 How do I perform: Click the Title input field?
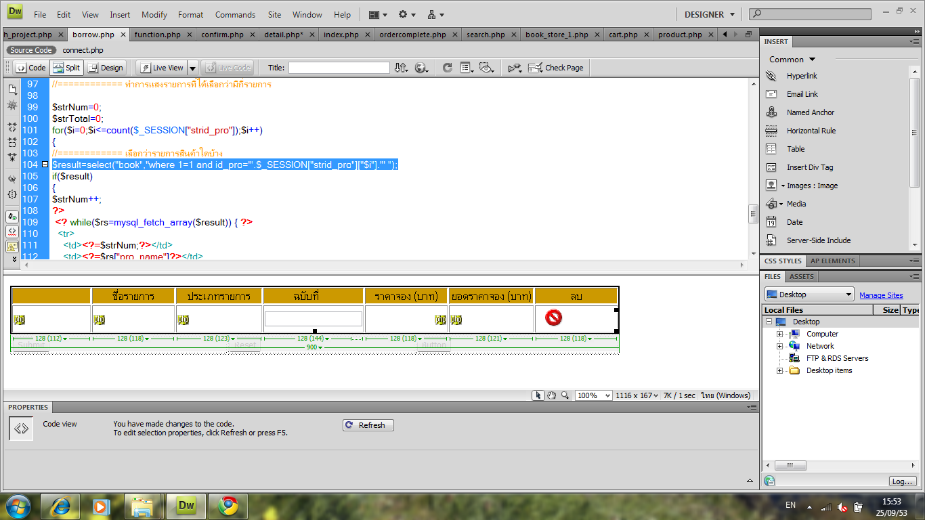[x=339, y=68]
